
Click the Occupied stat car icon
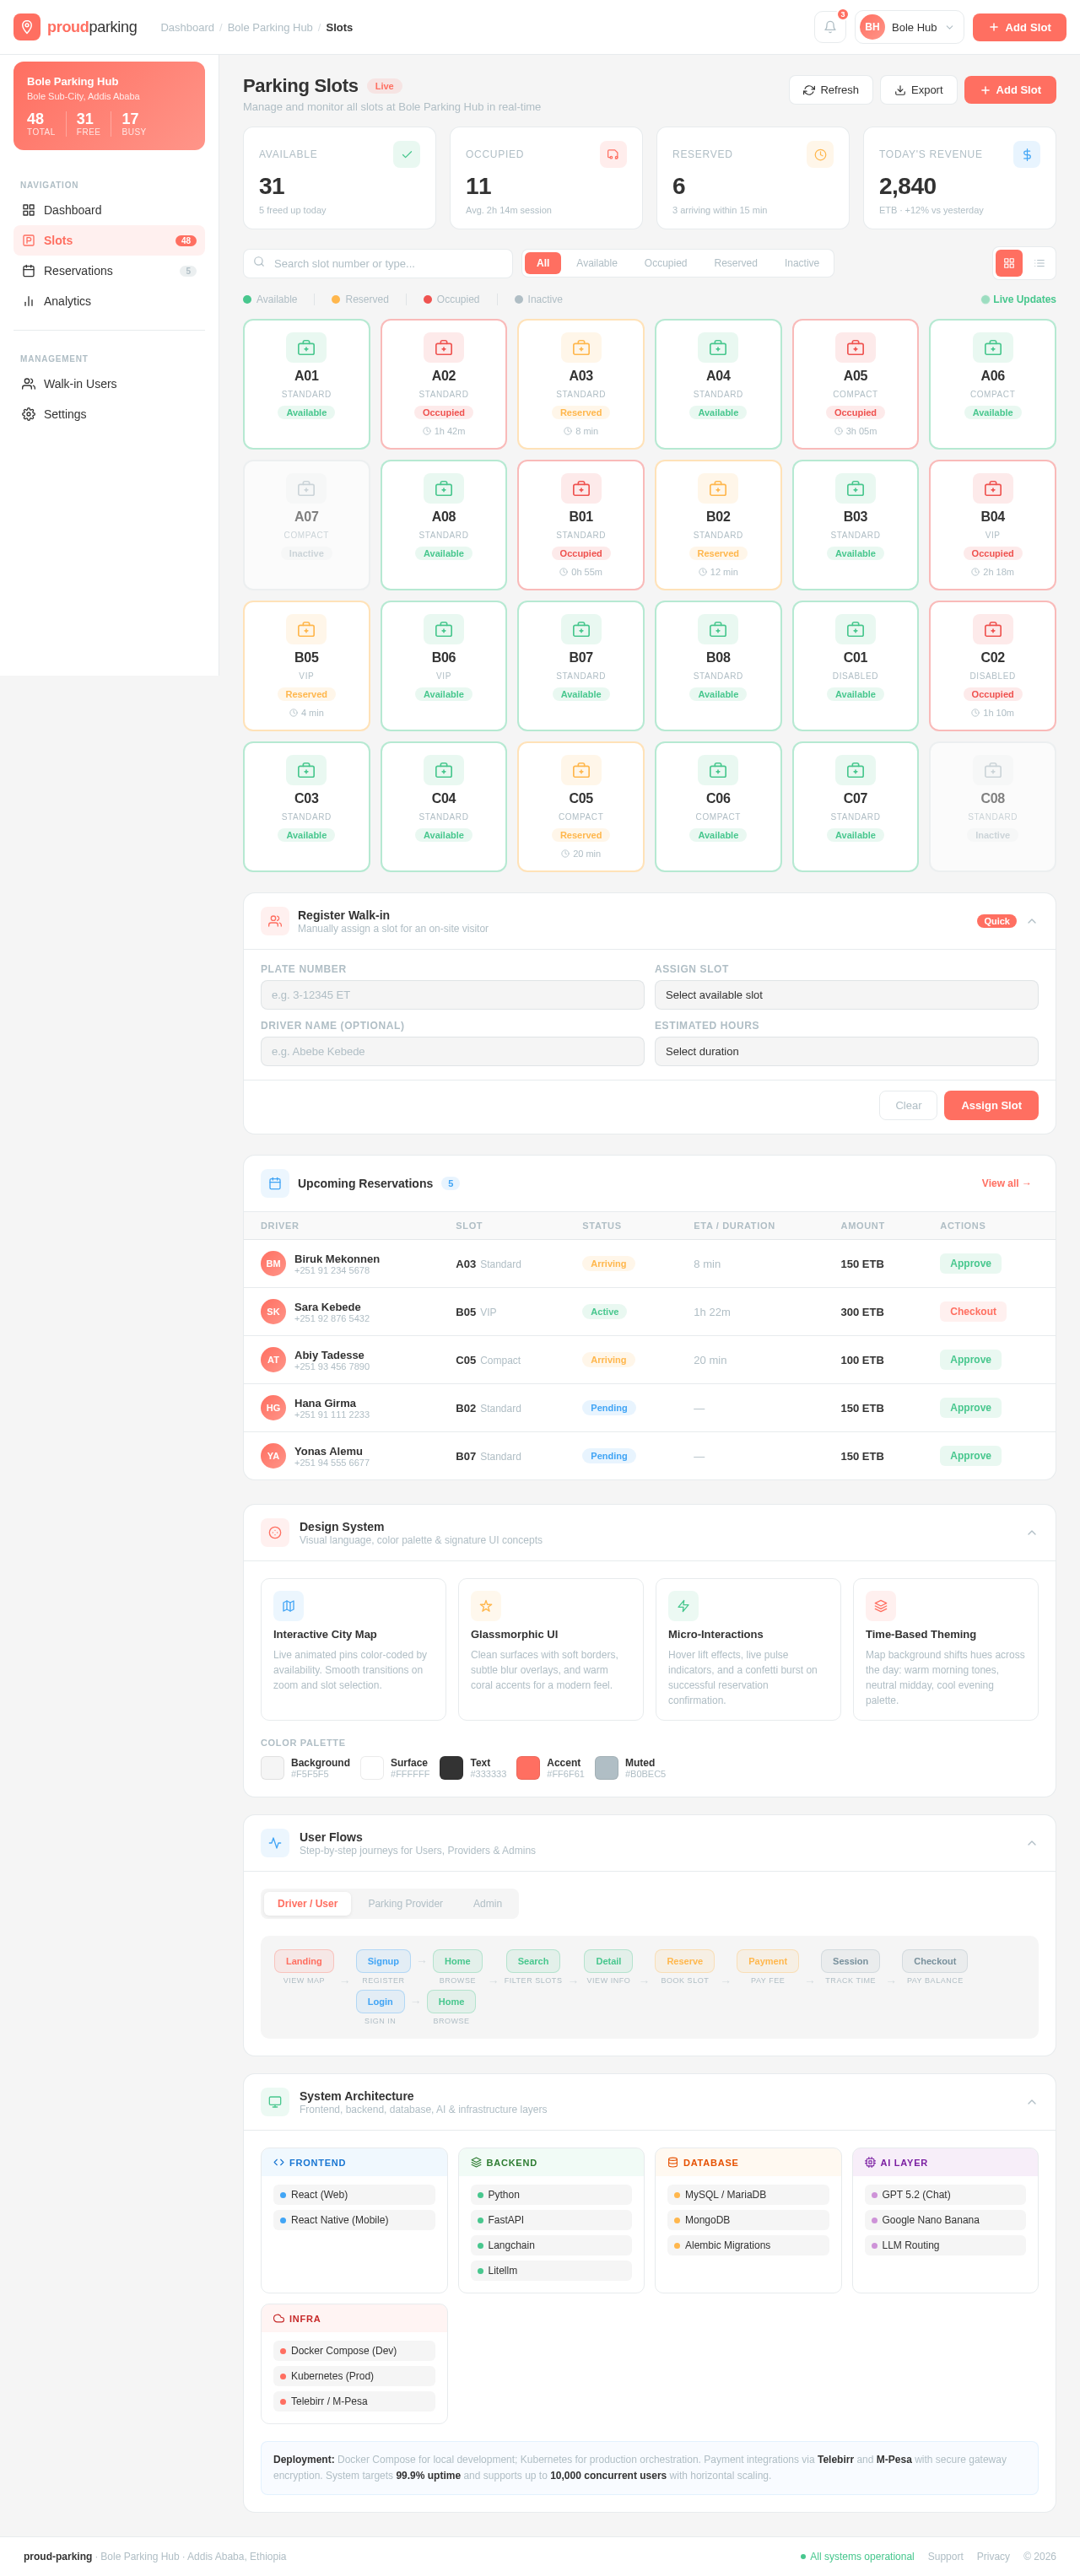[x=613, y=154]
